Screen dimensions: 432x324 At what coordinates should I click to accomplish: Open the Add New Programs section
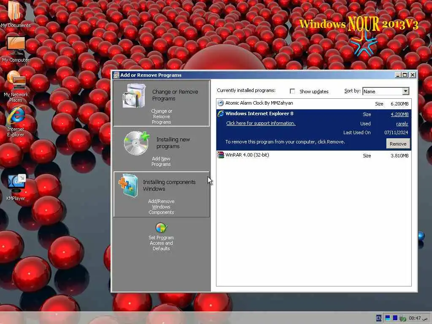162,149
